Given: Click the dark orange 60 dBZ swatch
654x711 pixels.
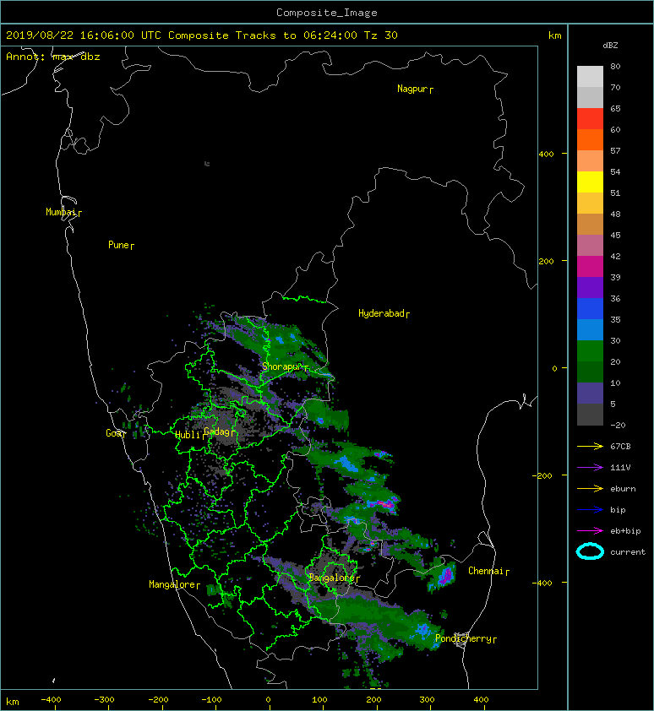Looking at the screenshot, I should point(590,139).
